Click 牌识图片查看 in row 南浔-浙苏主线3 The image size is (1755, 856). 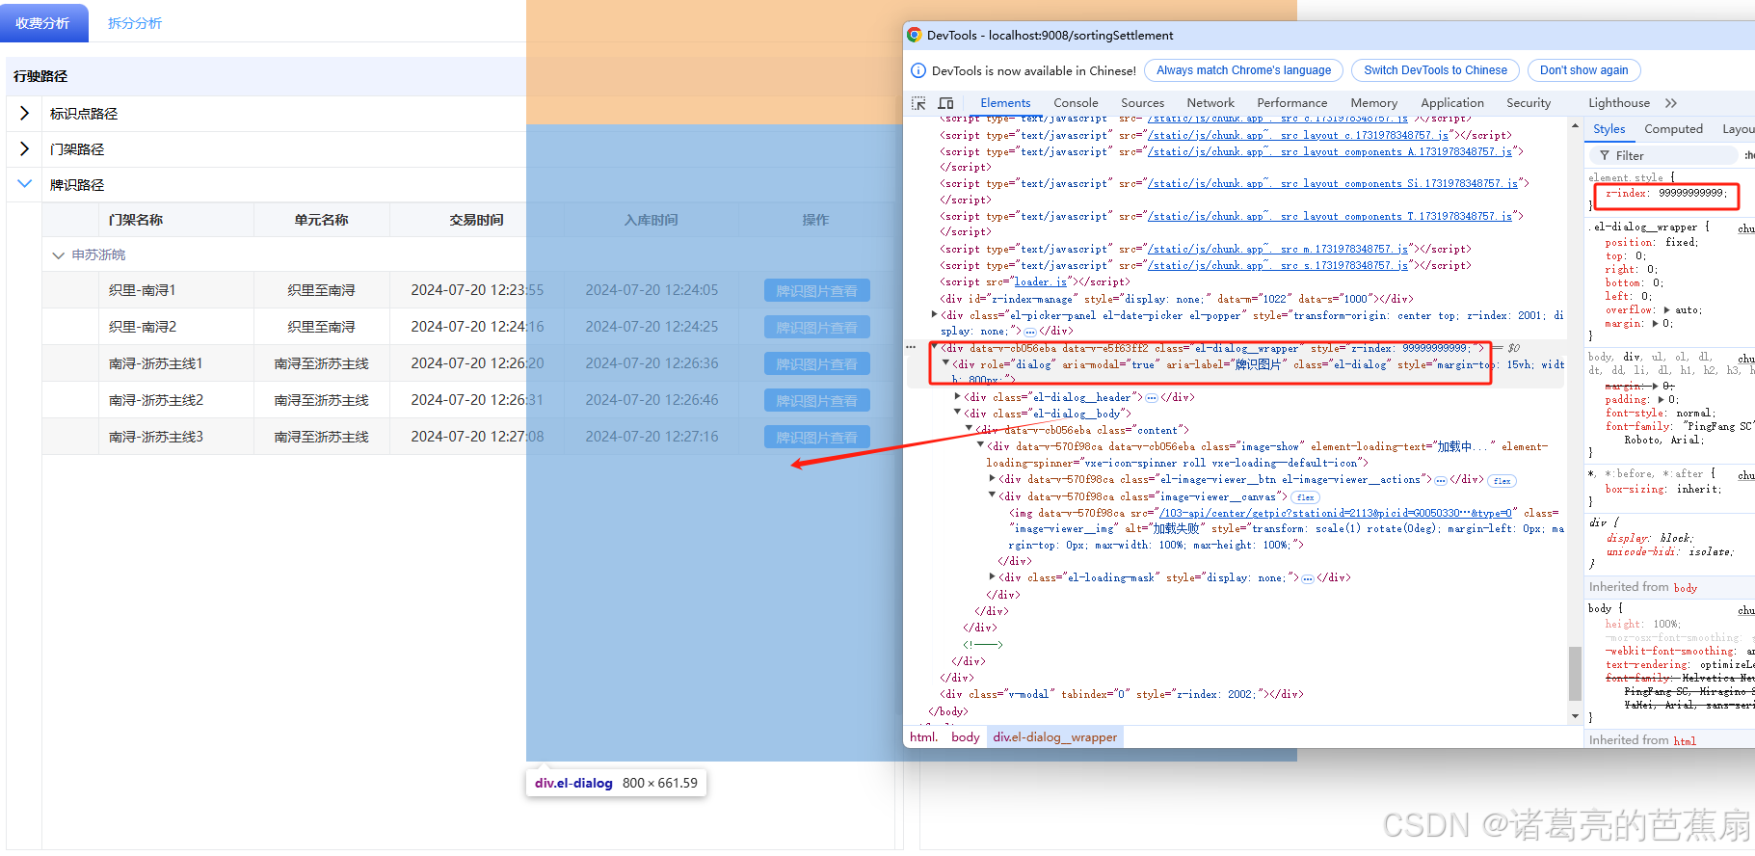coord(816,437)
